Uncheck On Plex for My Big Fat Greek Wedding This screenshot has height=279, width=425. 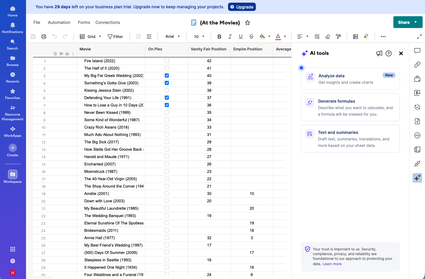pyautogui.click(x=167, y=76)
